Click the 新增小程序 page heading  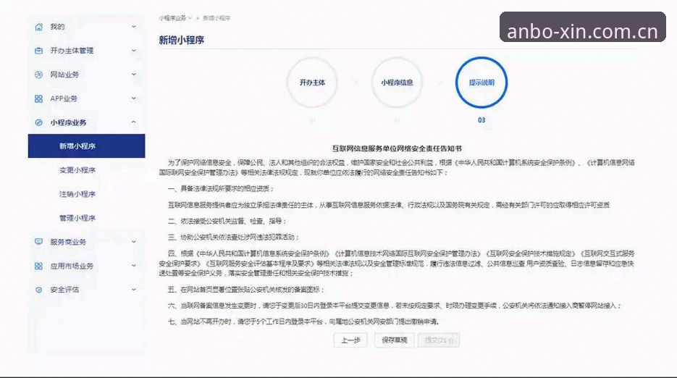(x=181, y=40)
